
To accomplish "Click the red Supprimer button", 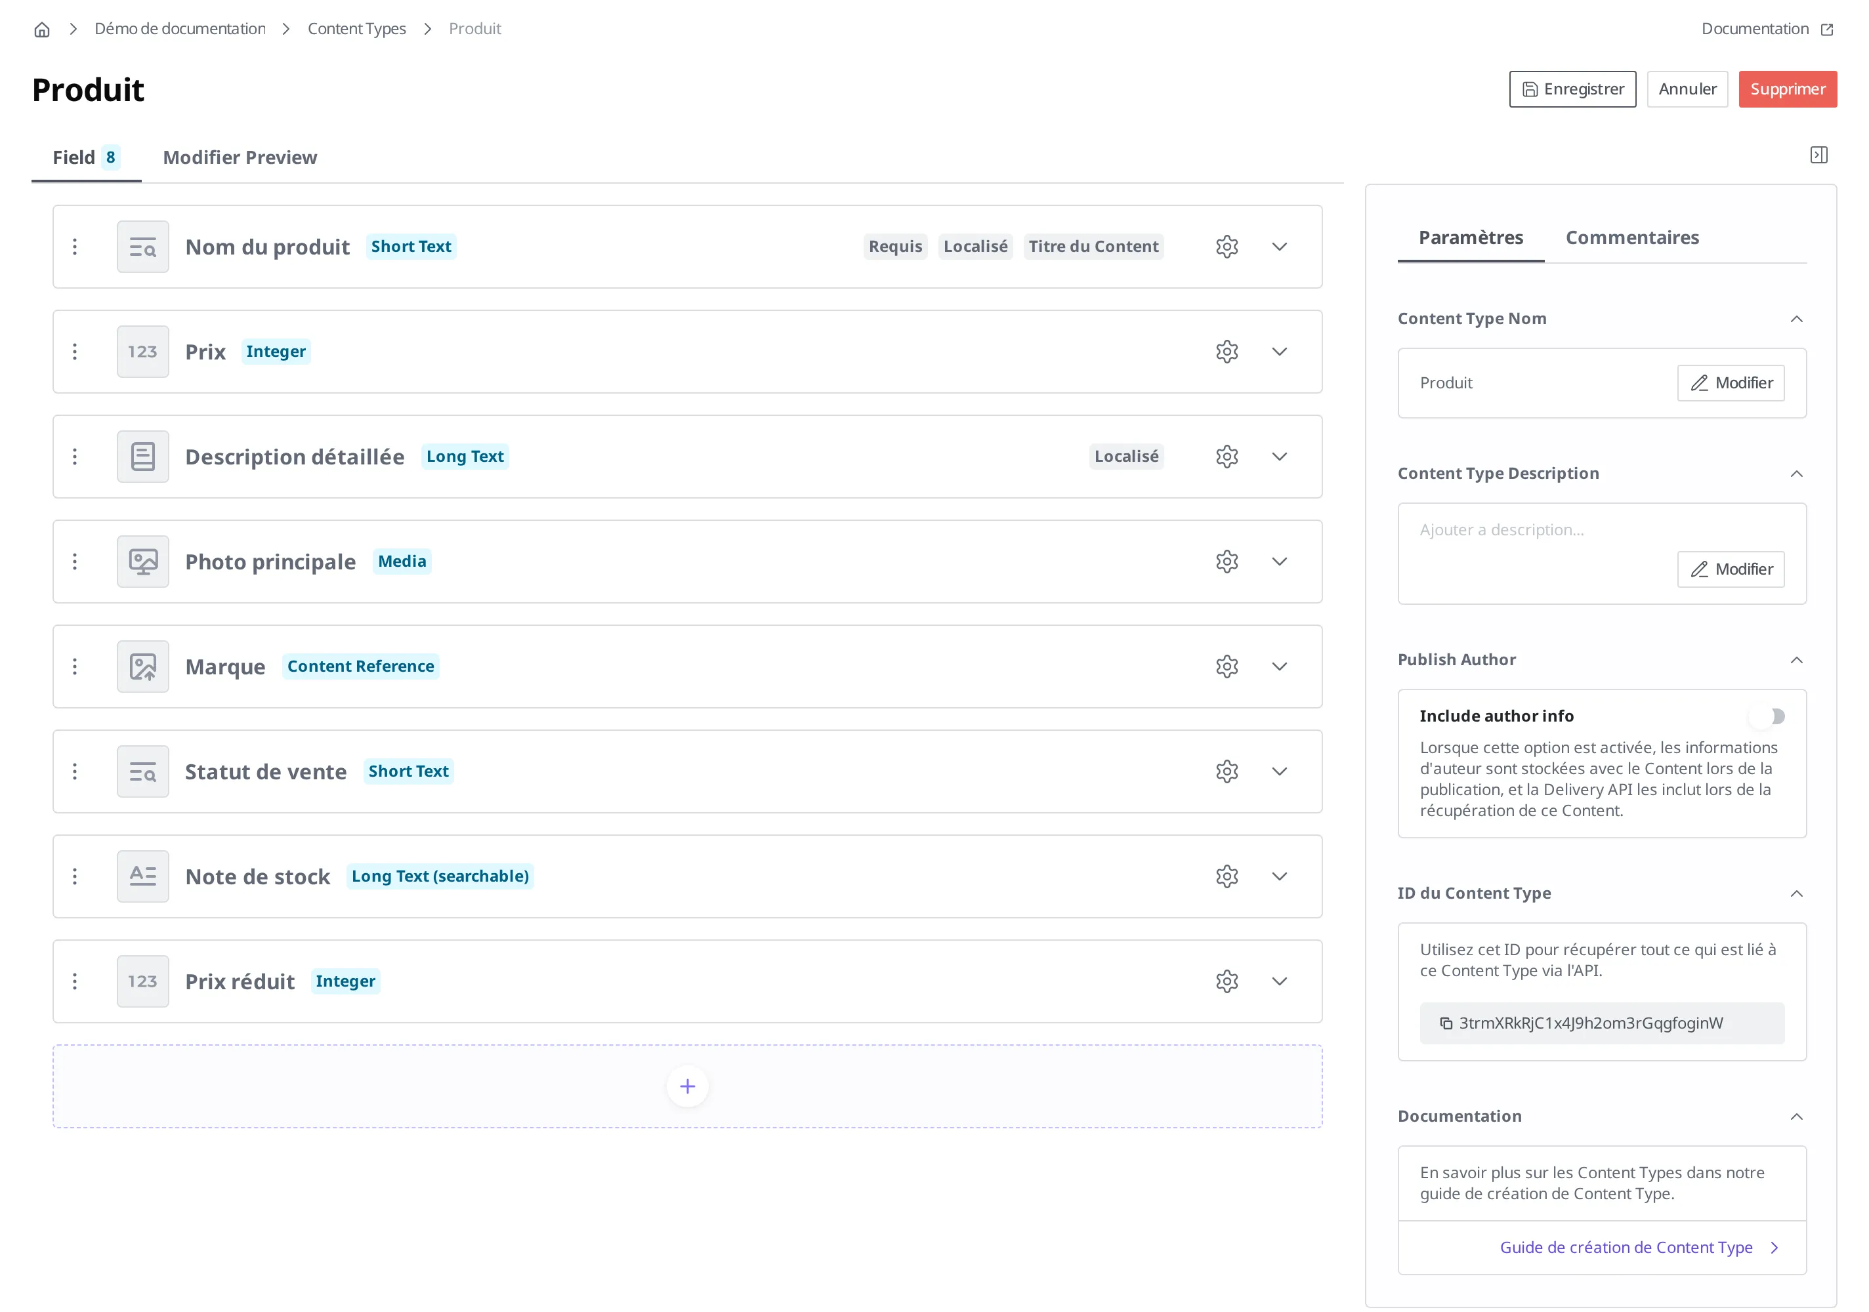I will [1788, 89].
